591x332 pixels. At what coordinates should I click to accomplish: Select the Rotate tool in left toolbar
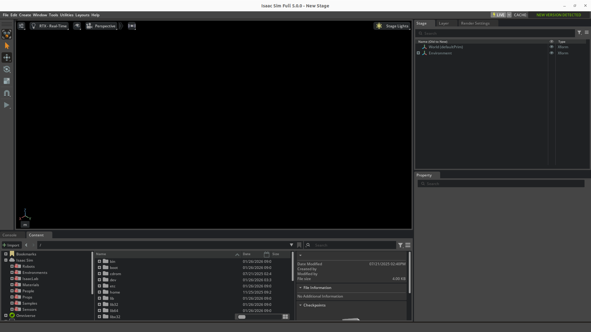[x=7, y=69]
